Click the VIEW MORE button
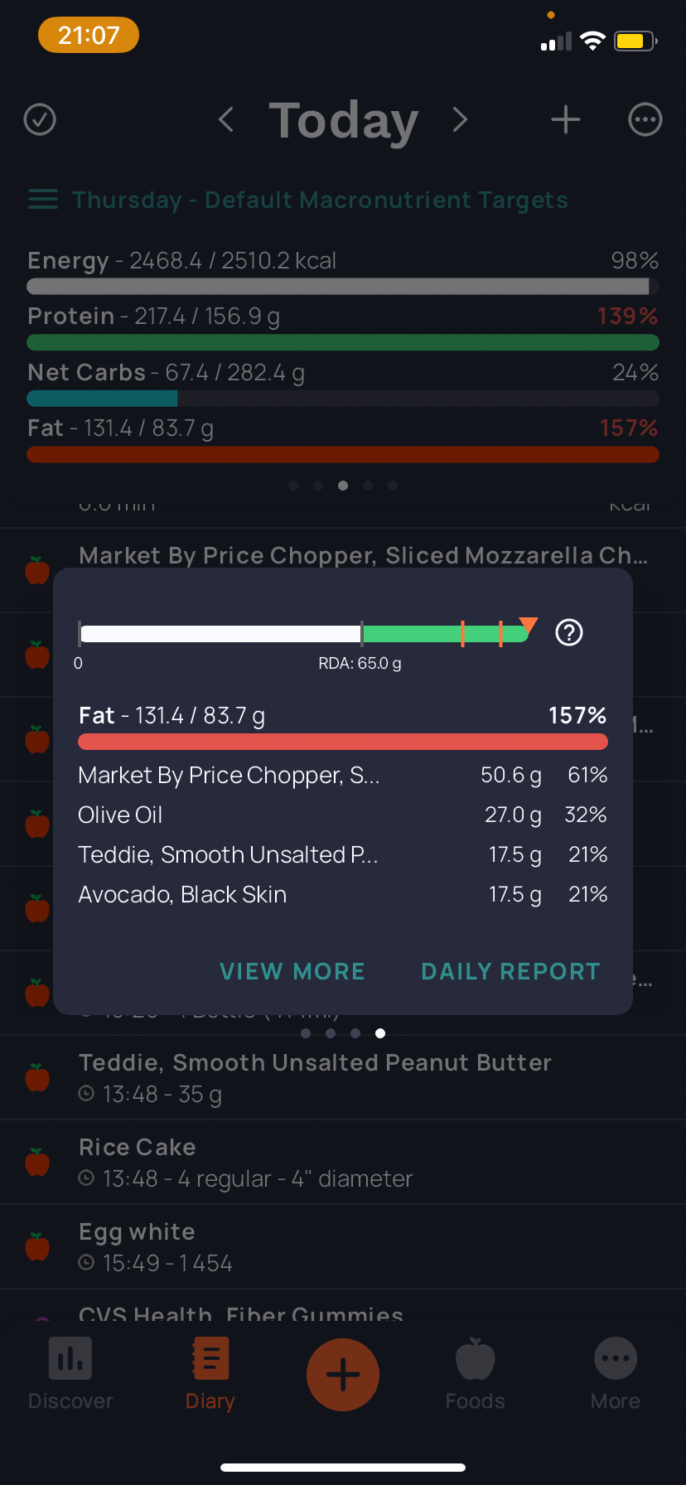The height and width of the screenshot is (1485, 686). click(292, 971)
